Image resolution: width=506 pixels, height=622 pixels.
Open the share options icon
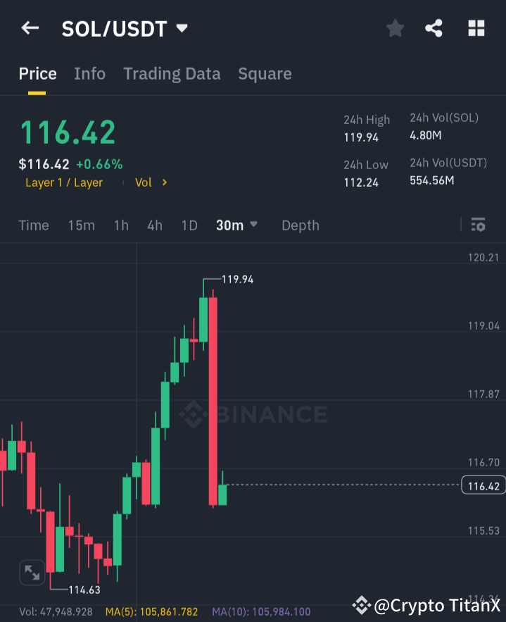coord(435,28)
